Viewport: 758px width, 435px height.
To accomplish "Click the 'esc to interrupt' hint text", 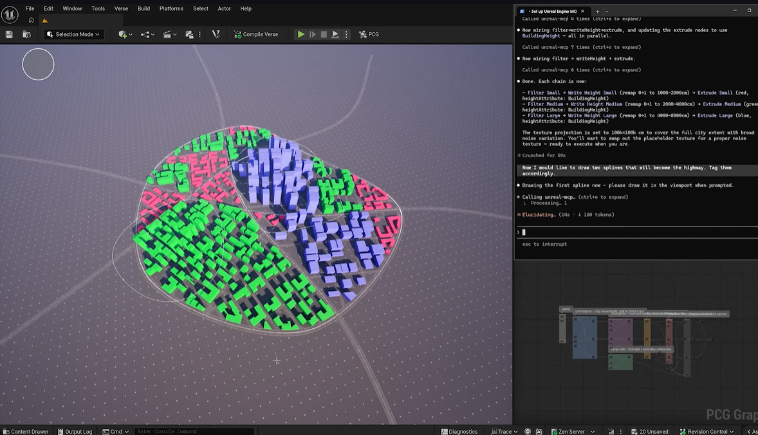I will click(544, 244).
